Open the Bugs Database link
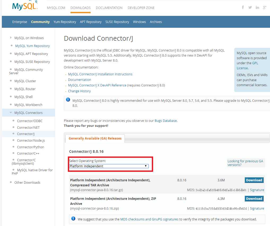270x226 pixels. (166, 121)
